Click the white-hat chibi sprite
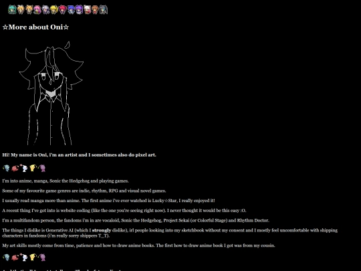361x271 pixels. pos(87,9)
